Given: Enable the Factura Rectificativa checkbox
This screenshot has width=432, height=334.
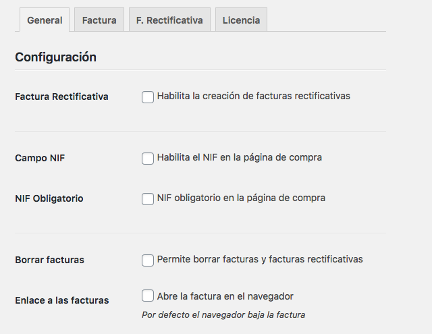Looking at the screenshot, I should (148, 97).
